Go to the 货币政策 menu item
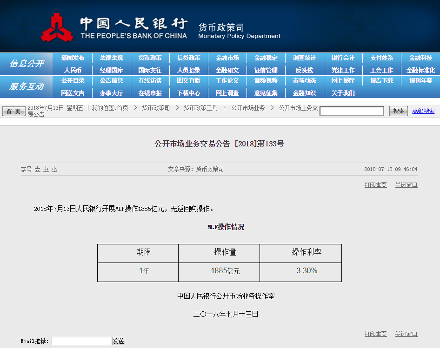440x348 pixels. point(150,58)
